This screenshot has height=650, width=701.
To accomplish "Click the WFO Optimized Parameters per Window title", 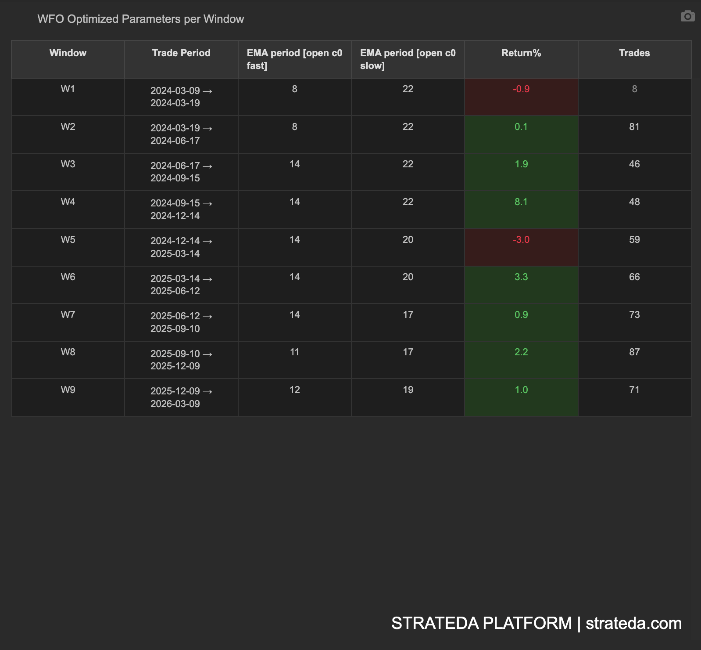I will [141, 19].
